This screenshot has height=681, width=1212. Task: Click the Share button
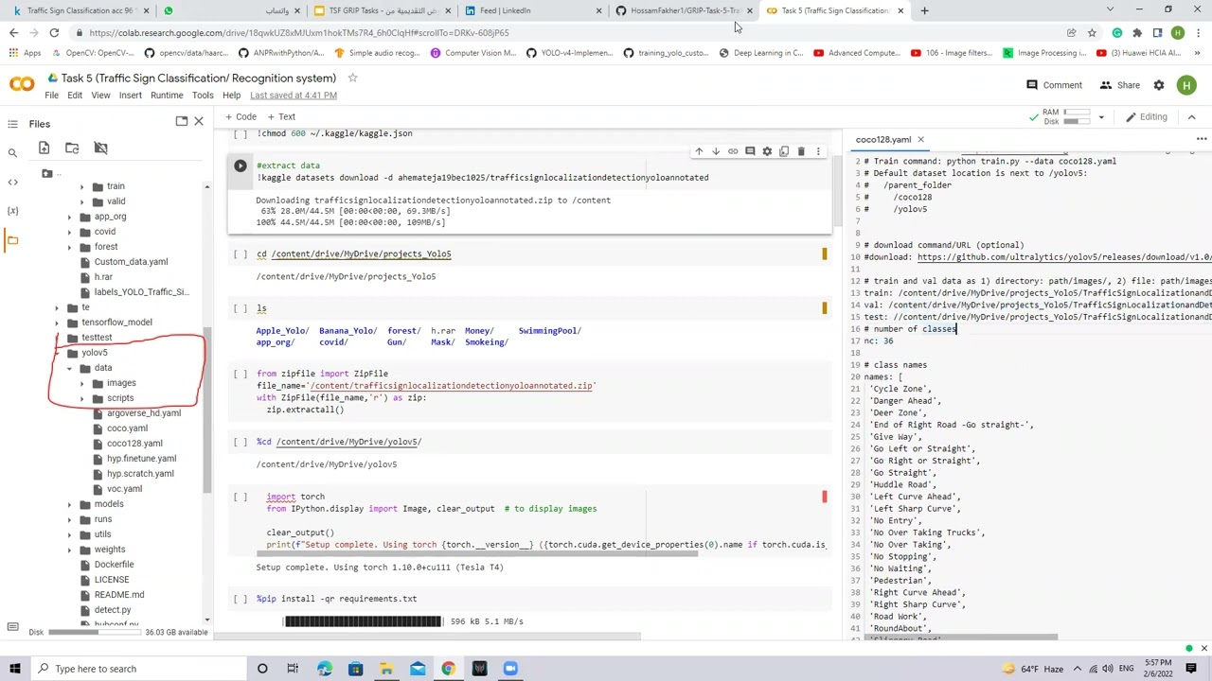pyautogui.click(x=1119, y=85)
